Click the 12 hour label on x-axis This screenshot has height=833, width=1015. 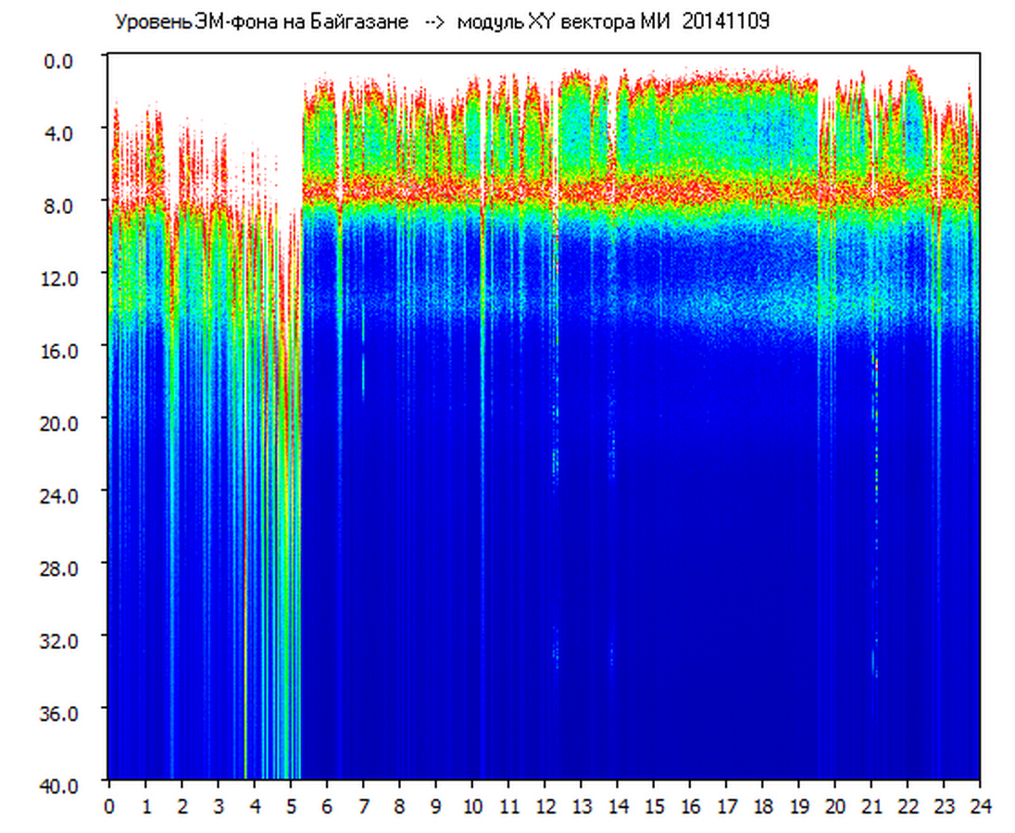pos(545,806)
